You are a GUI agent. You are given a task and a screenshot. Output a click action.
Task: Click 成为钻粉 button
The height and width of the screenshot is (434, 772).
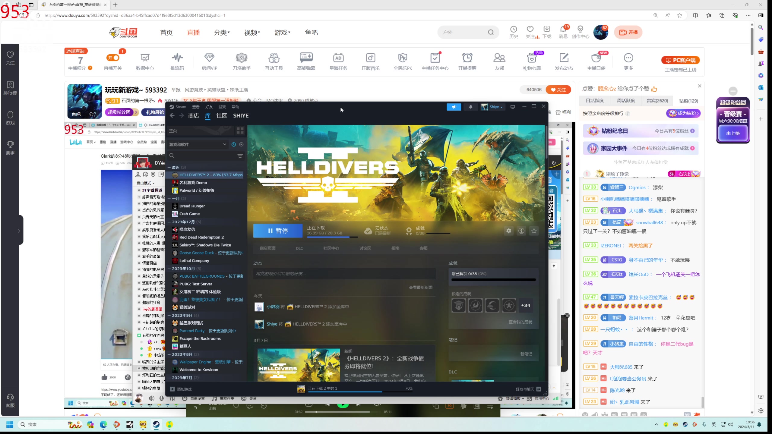tap(683, 113)
